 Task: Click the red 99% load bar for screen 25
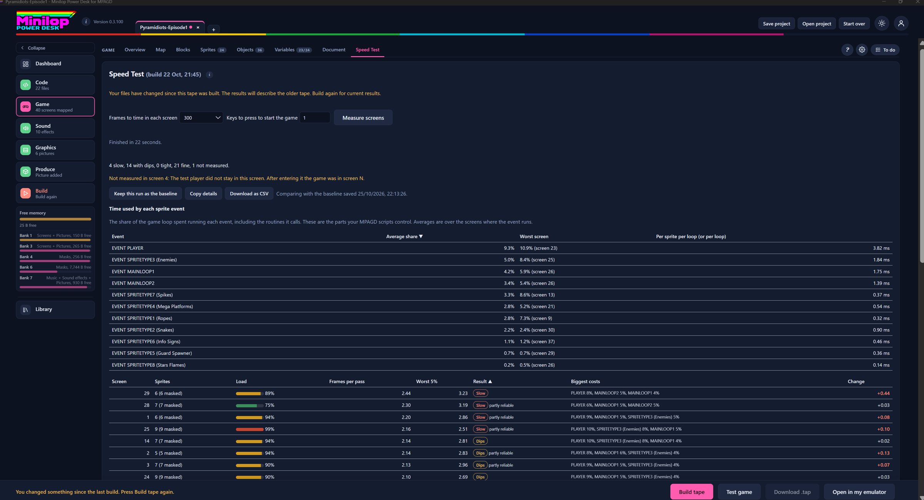tap(249, 429)
